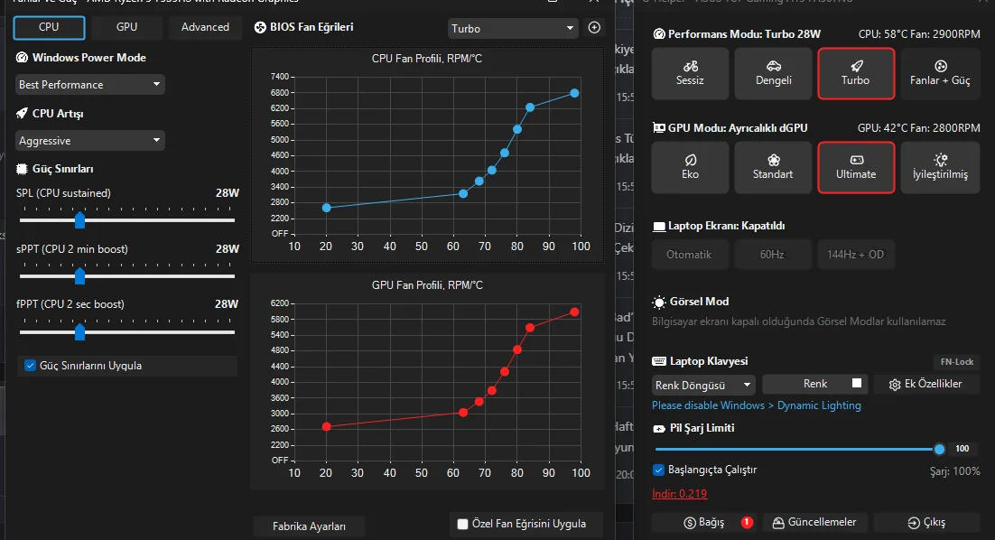
Task: Click the 144Hz + OD button
Action: click(x=855, y=255)
